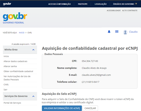Click the CPF value 054.304.727-00

pos(90,61)
